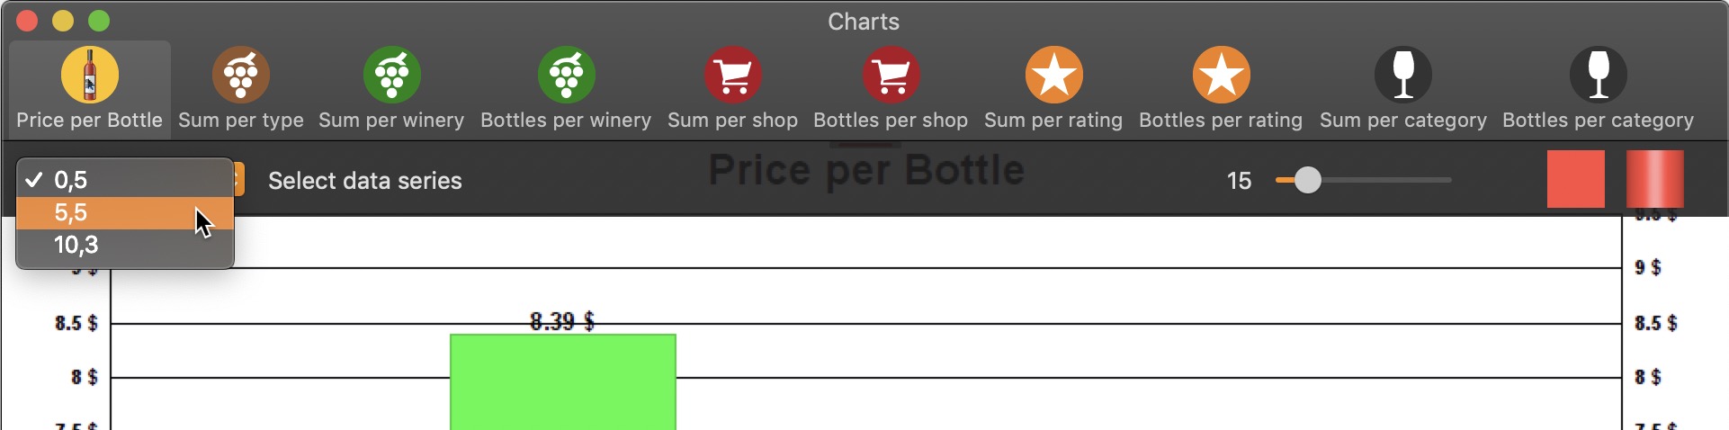Open Bottles per category chart
The width and height of the screenshot is (1729, 430).
(1598, 88)
